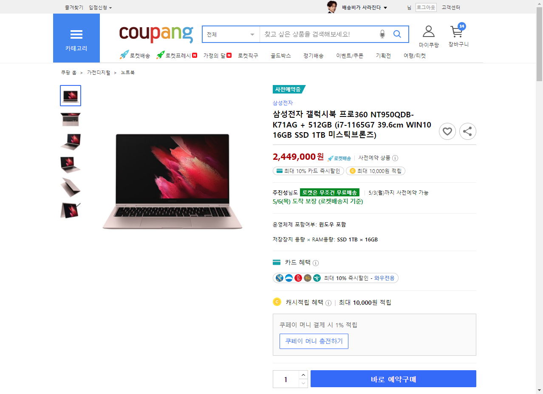Click info icon next to 카드 혜택
543x394 pixels.
tap(316, 263)
